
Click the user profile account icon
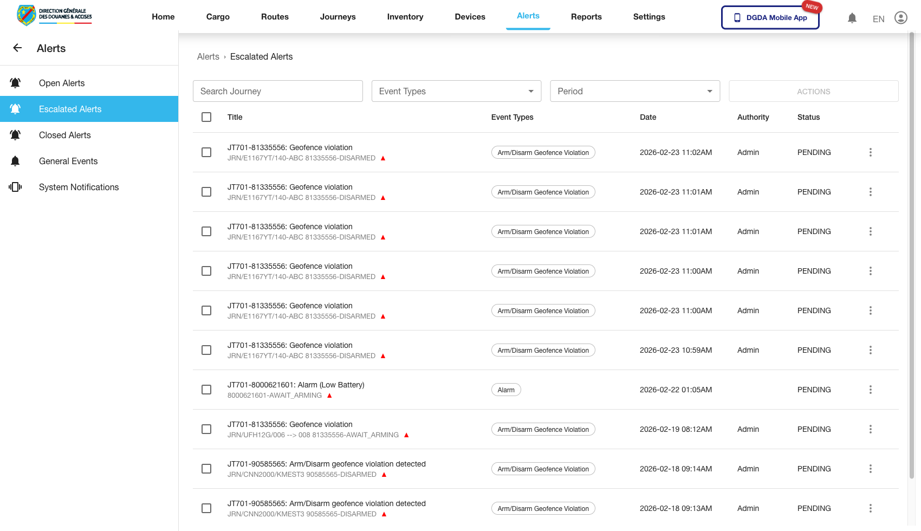901,17
